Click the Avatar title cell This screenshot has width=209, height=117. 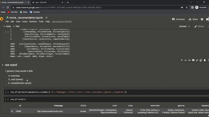coord(83,111)
